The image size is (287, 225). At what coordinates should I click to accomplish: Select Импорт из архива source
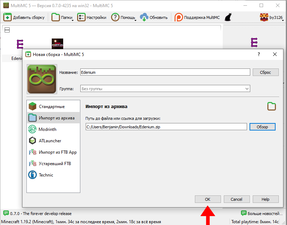point(53,118)
